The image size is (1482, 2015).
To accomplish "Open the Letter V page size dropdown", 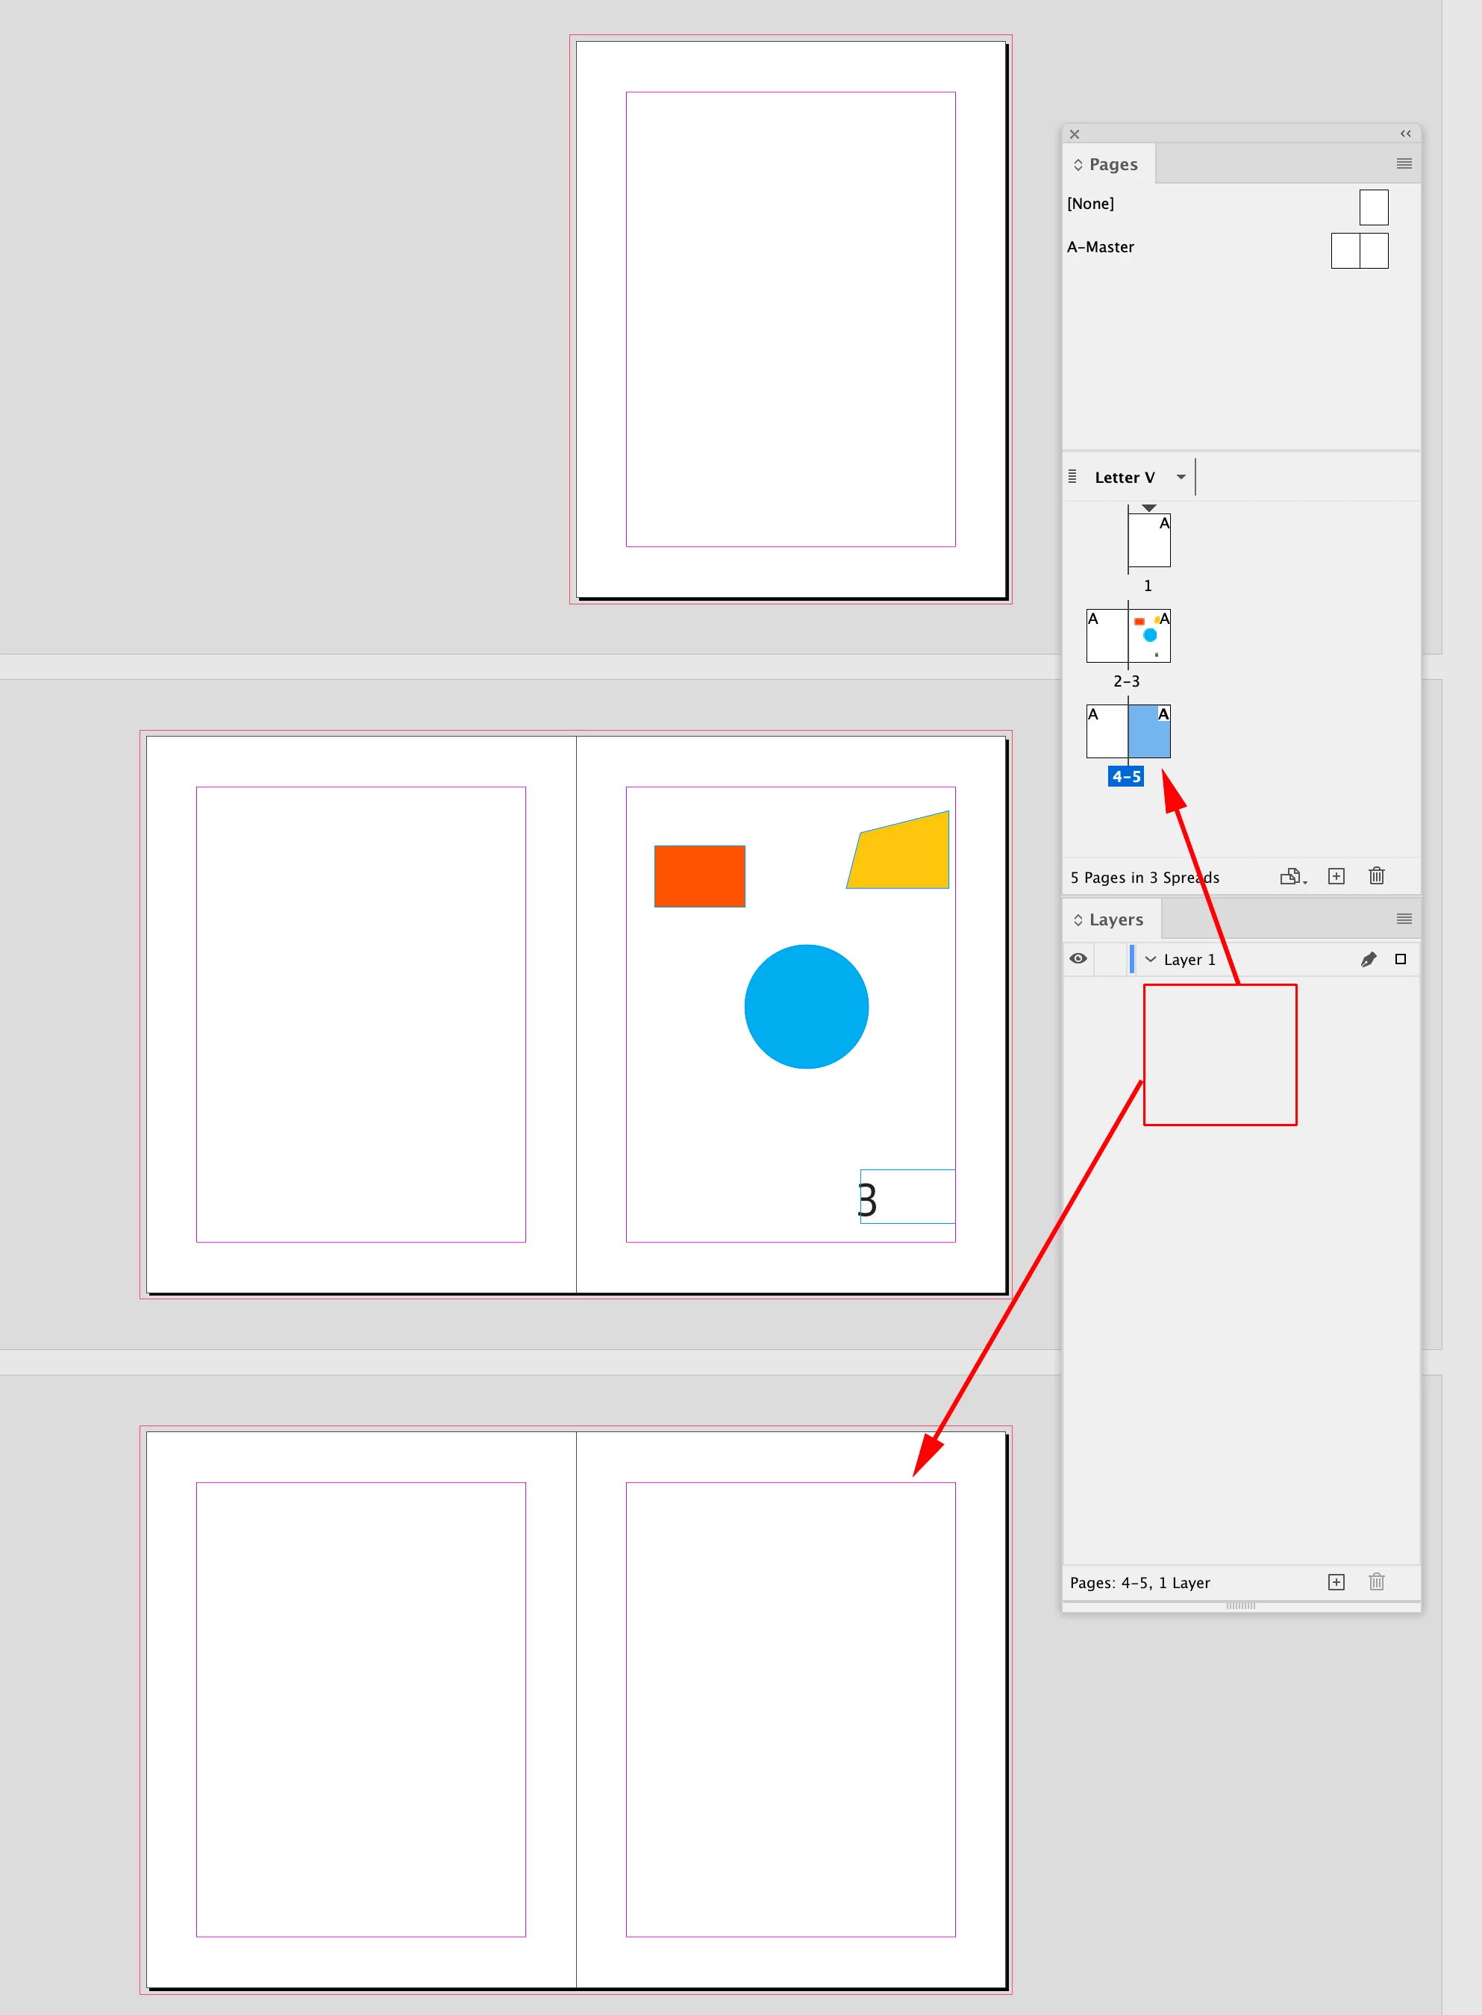I will pos(1181,478).
